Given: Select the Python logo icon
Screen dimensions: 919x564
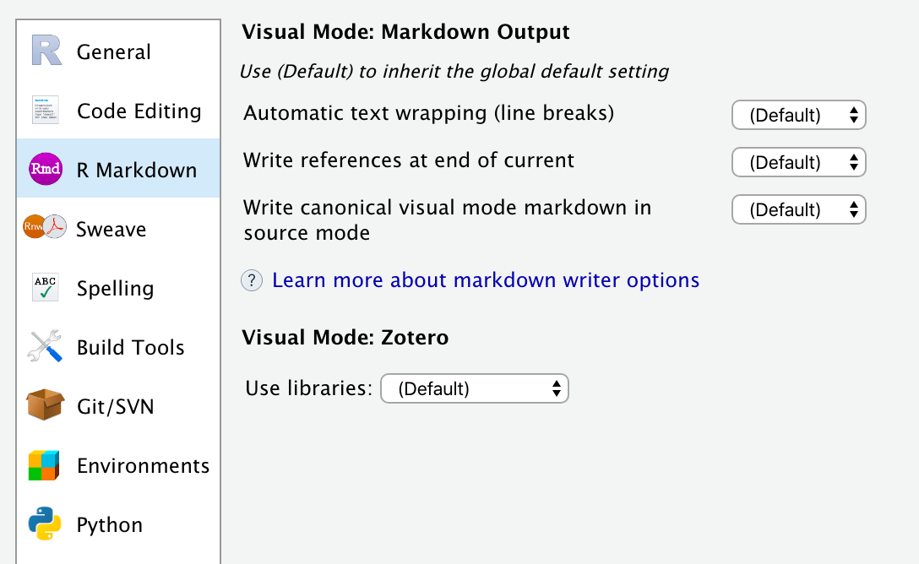Looking at the screenshot, I should (x=43, y=524).
